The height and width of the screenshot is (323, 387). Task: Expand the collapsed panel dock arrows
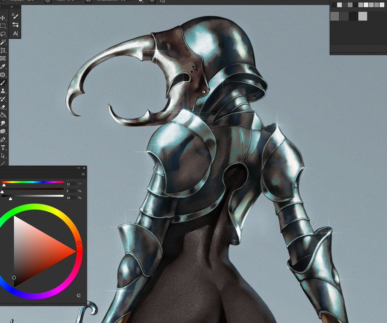[12, 7]
